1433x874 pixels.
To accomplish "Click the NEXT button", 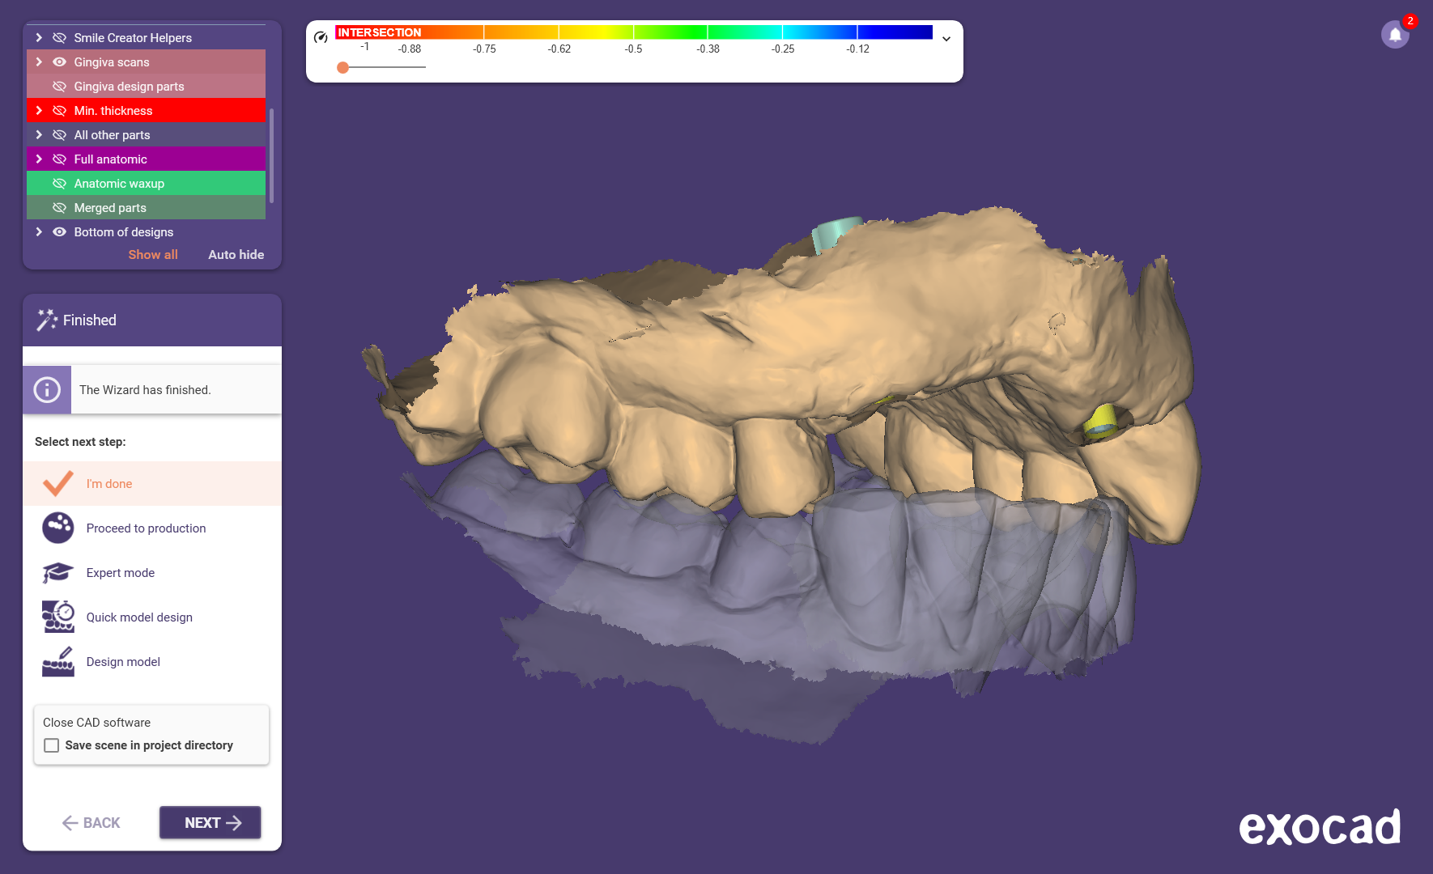I will tap(210, 822).
